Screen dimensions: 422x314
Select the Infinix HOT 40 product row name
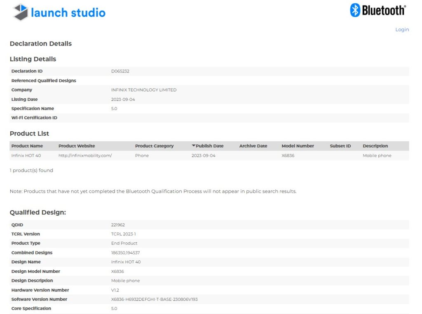[26, 156]
